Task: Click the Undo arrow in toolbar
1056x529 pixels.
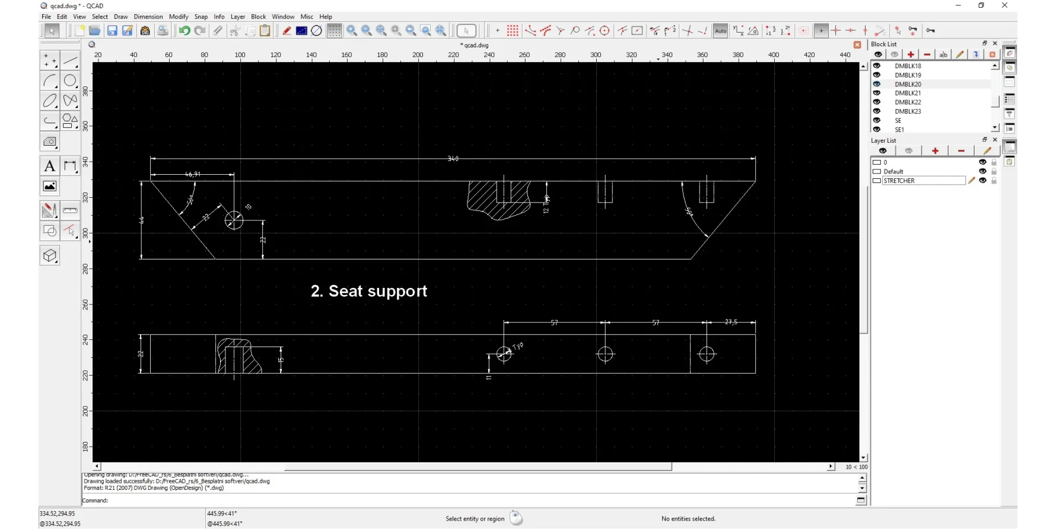Action: [185, 31]
